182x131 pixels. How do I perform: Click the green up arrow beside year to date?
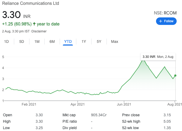[34, 24]
